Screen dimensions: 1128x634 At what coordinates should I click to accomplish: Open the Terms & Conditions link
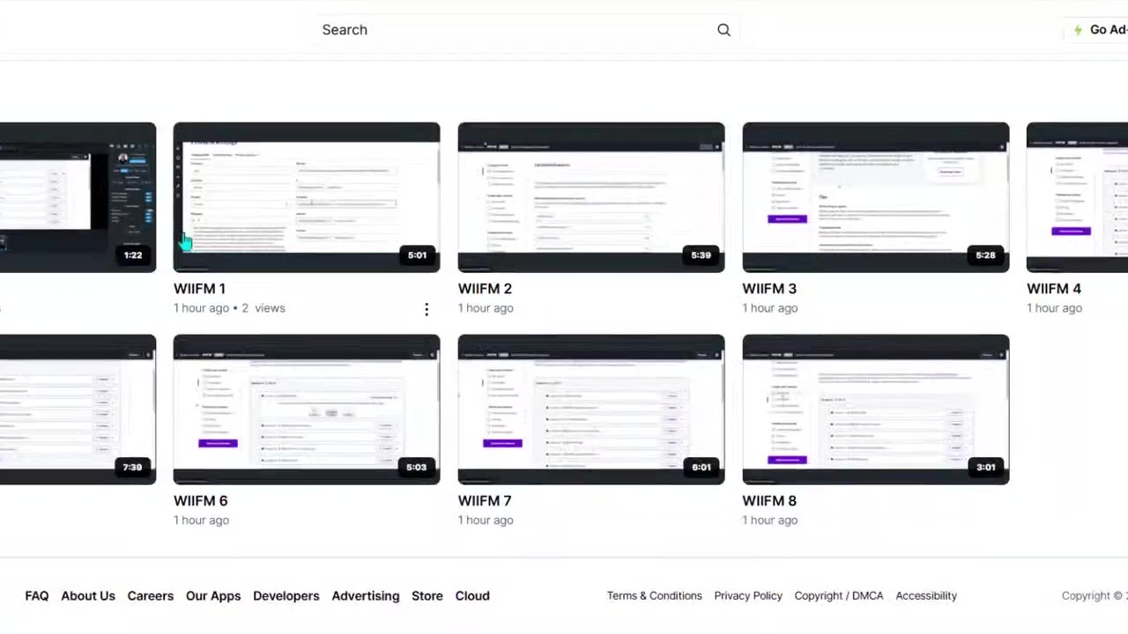(655, 596)
